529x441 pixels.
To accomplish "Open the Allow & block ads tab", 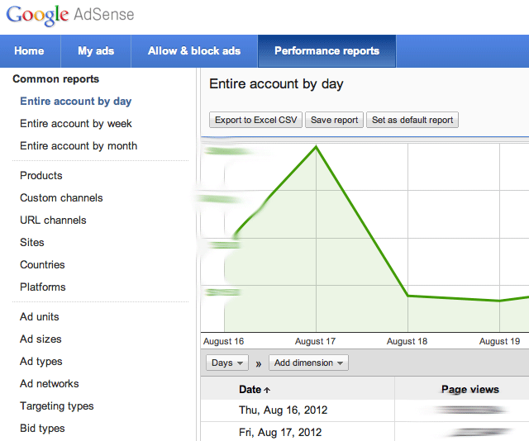I will 194,51.
